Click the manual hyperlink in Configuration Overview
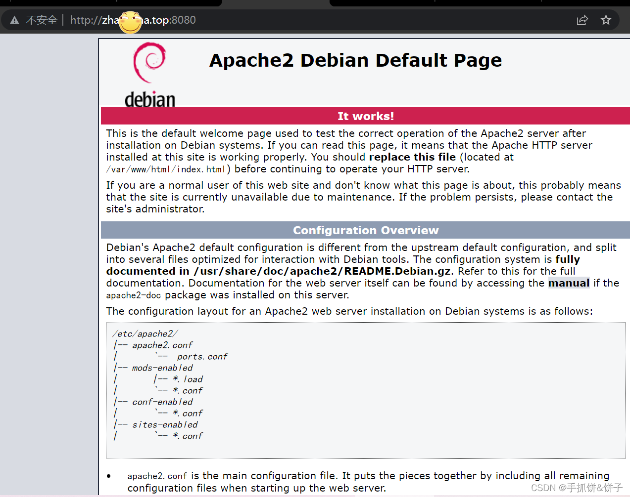Image resolution: width=630 pixels, height=497 pixels. pyautogui.click(x=568, y=283)
